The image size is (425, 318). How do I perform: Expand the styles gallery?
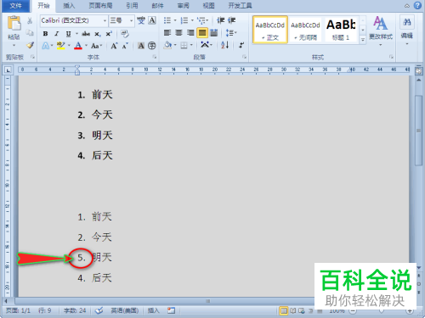[x=363, y=40]
